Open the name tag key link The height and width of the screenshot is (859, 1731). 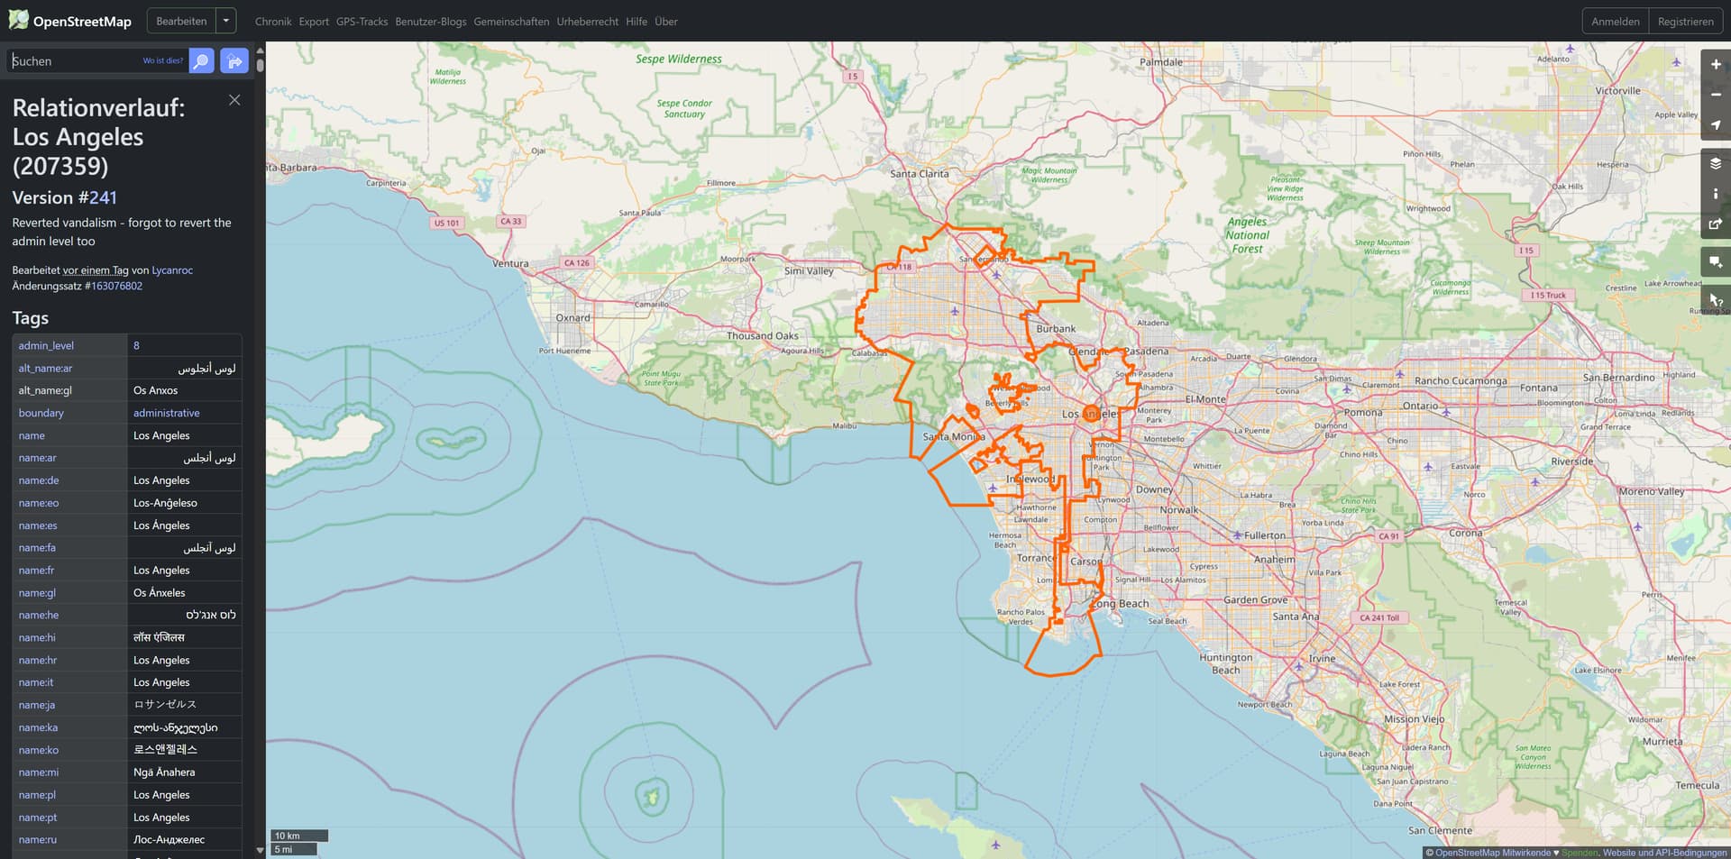click(x=32, y=435)
